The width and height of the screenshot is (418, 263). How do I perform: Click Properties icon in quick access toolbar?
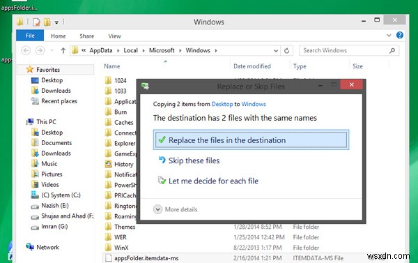(x=36, y=22)
